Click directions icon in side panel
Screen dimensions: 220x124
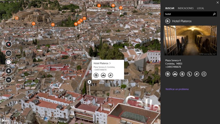coord(168,74)
